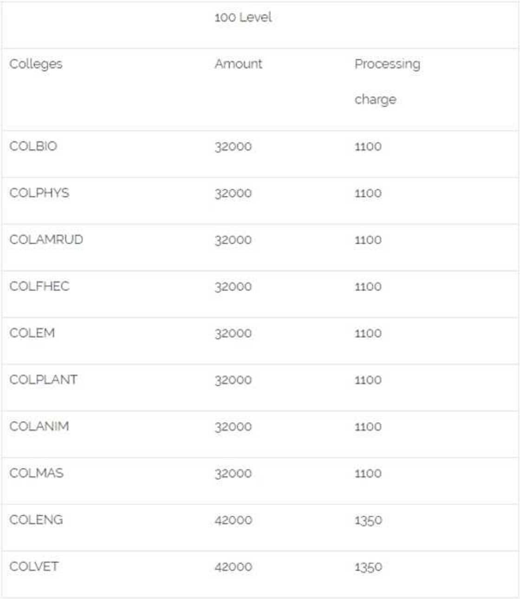The height and width of the screenshot is (599, 520).
Task: Select the COLANIM college cell
Action: pyautogui.click(x=39, y=426)
